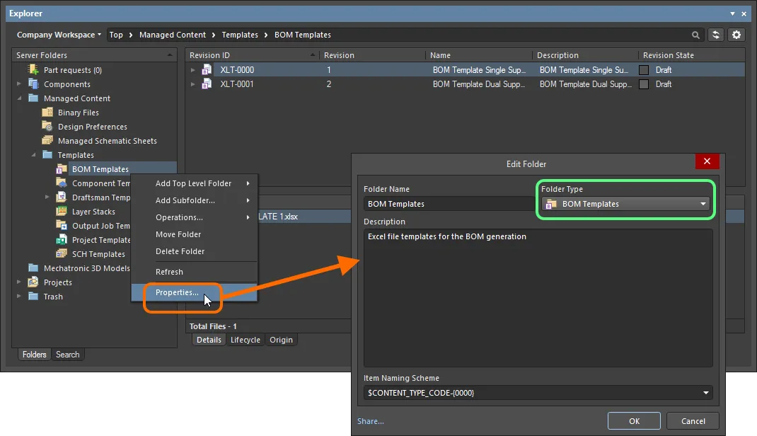Image resolution: width=757 pixels, height=436 pixels.
Task: Select the Mechatronic 3D Models folder icon
Action: click(33, 268)
